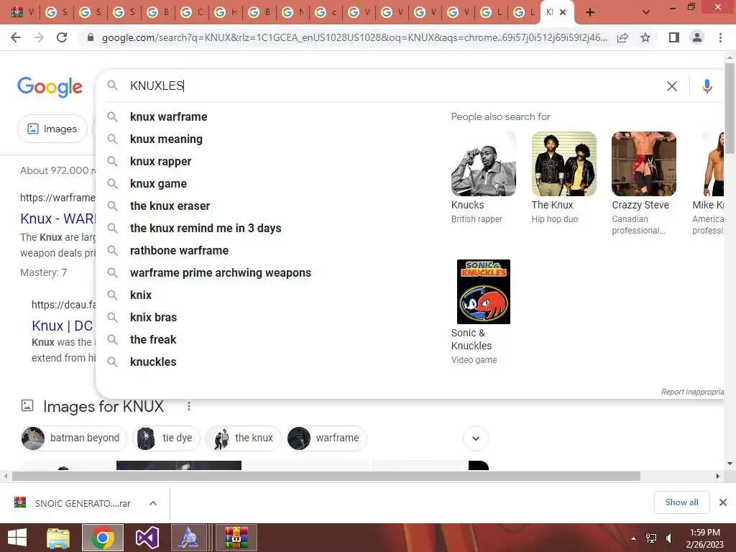The width and height of the screenshot is (736, 552).
Task: Pick the freak suggestion
Action: (x=153, y=340)
